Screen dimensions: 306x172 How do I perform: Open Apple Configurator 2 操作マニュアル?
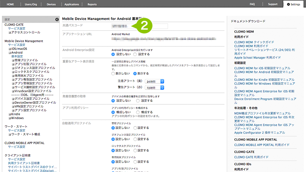pos(260,132)
